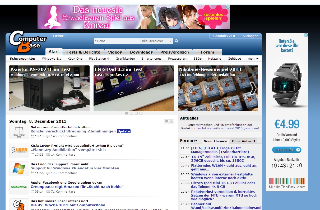
Task: Click the Forum double-arrow icon
Action: point(196,141)
